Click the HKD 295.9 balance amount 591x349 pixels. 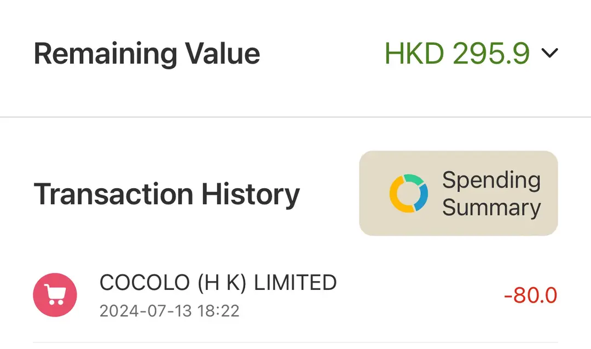coord(457,53)
